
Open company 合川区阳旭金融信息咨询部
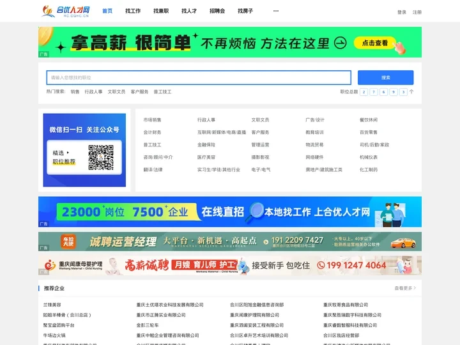[x=257, y=305]
